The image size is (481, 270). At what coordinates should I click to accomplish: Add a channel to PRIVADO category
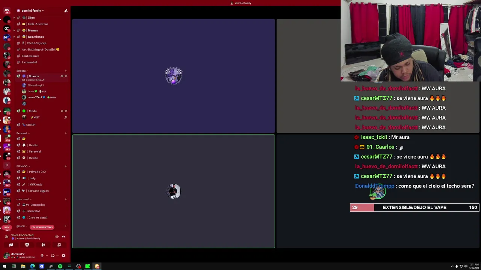66,166
